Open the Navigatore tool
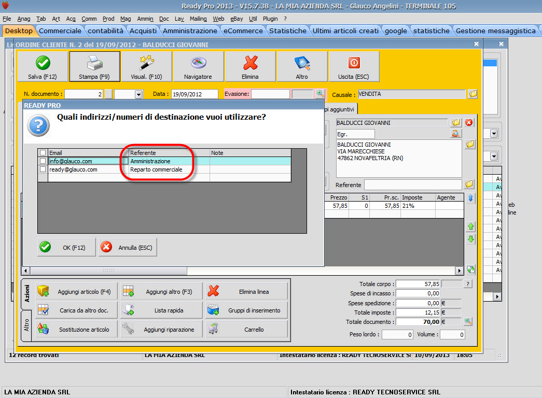This screenshot has width=542, height=398. click(198, 67)
